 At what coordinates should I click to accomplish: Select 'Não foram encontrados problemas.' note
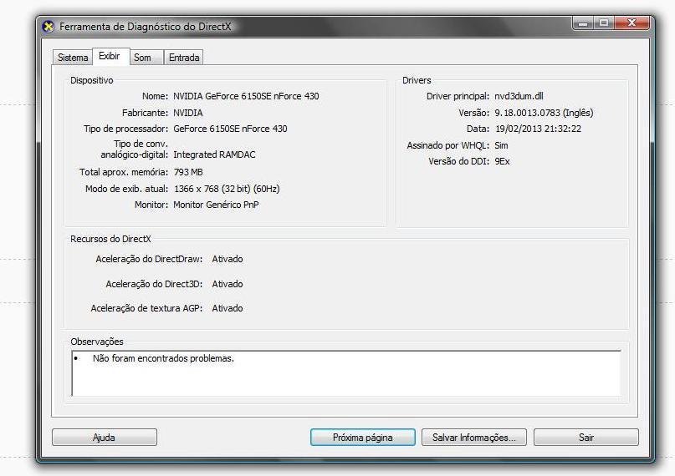pyautogui.click(x=163, y=358)
